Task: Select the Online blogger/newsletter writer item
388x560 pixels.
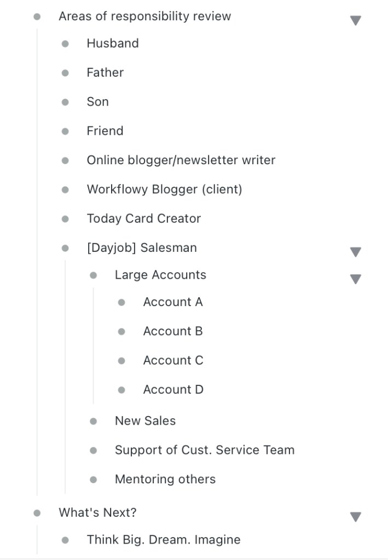Action: 181,160
